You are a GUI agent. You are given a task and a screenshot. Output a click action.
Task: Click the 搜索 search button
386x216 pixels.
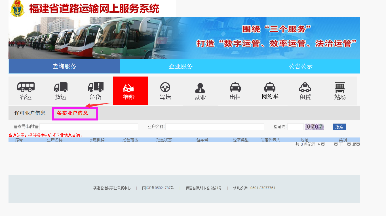coord(339,127)
